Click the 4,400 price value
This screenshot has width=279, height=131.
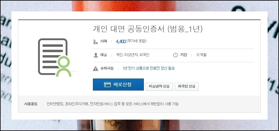(x=121, y=41)
